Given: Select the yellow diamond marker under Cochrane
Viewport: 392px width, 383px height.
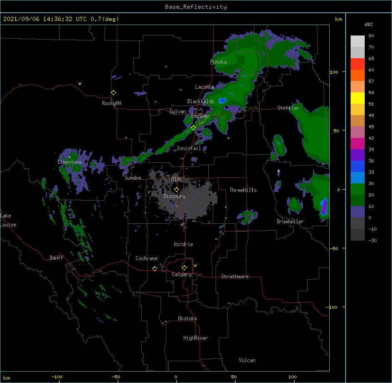Looking at the screenshot, I should (x=155, y=268).
